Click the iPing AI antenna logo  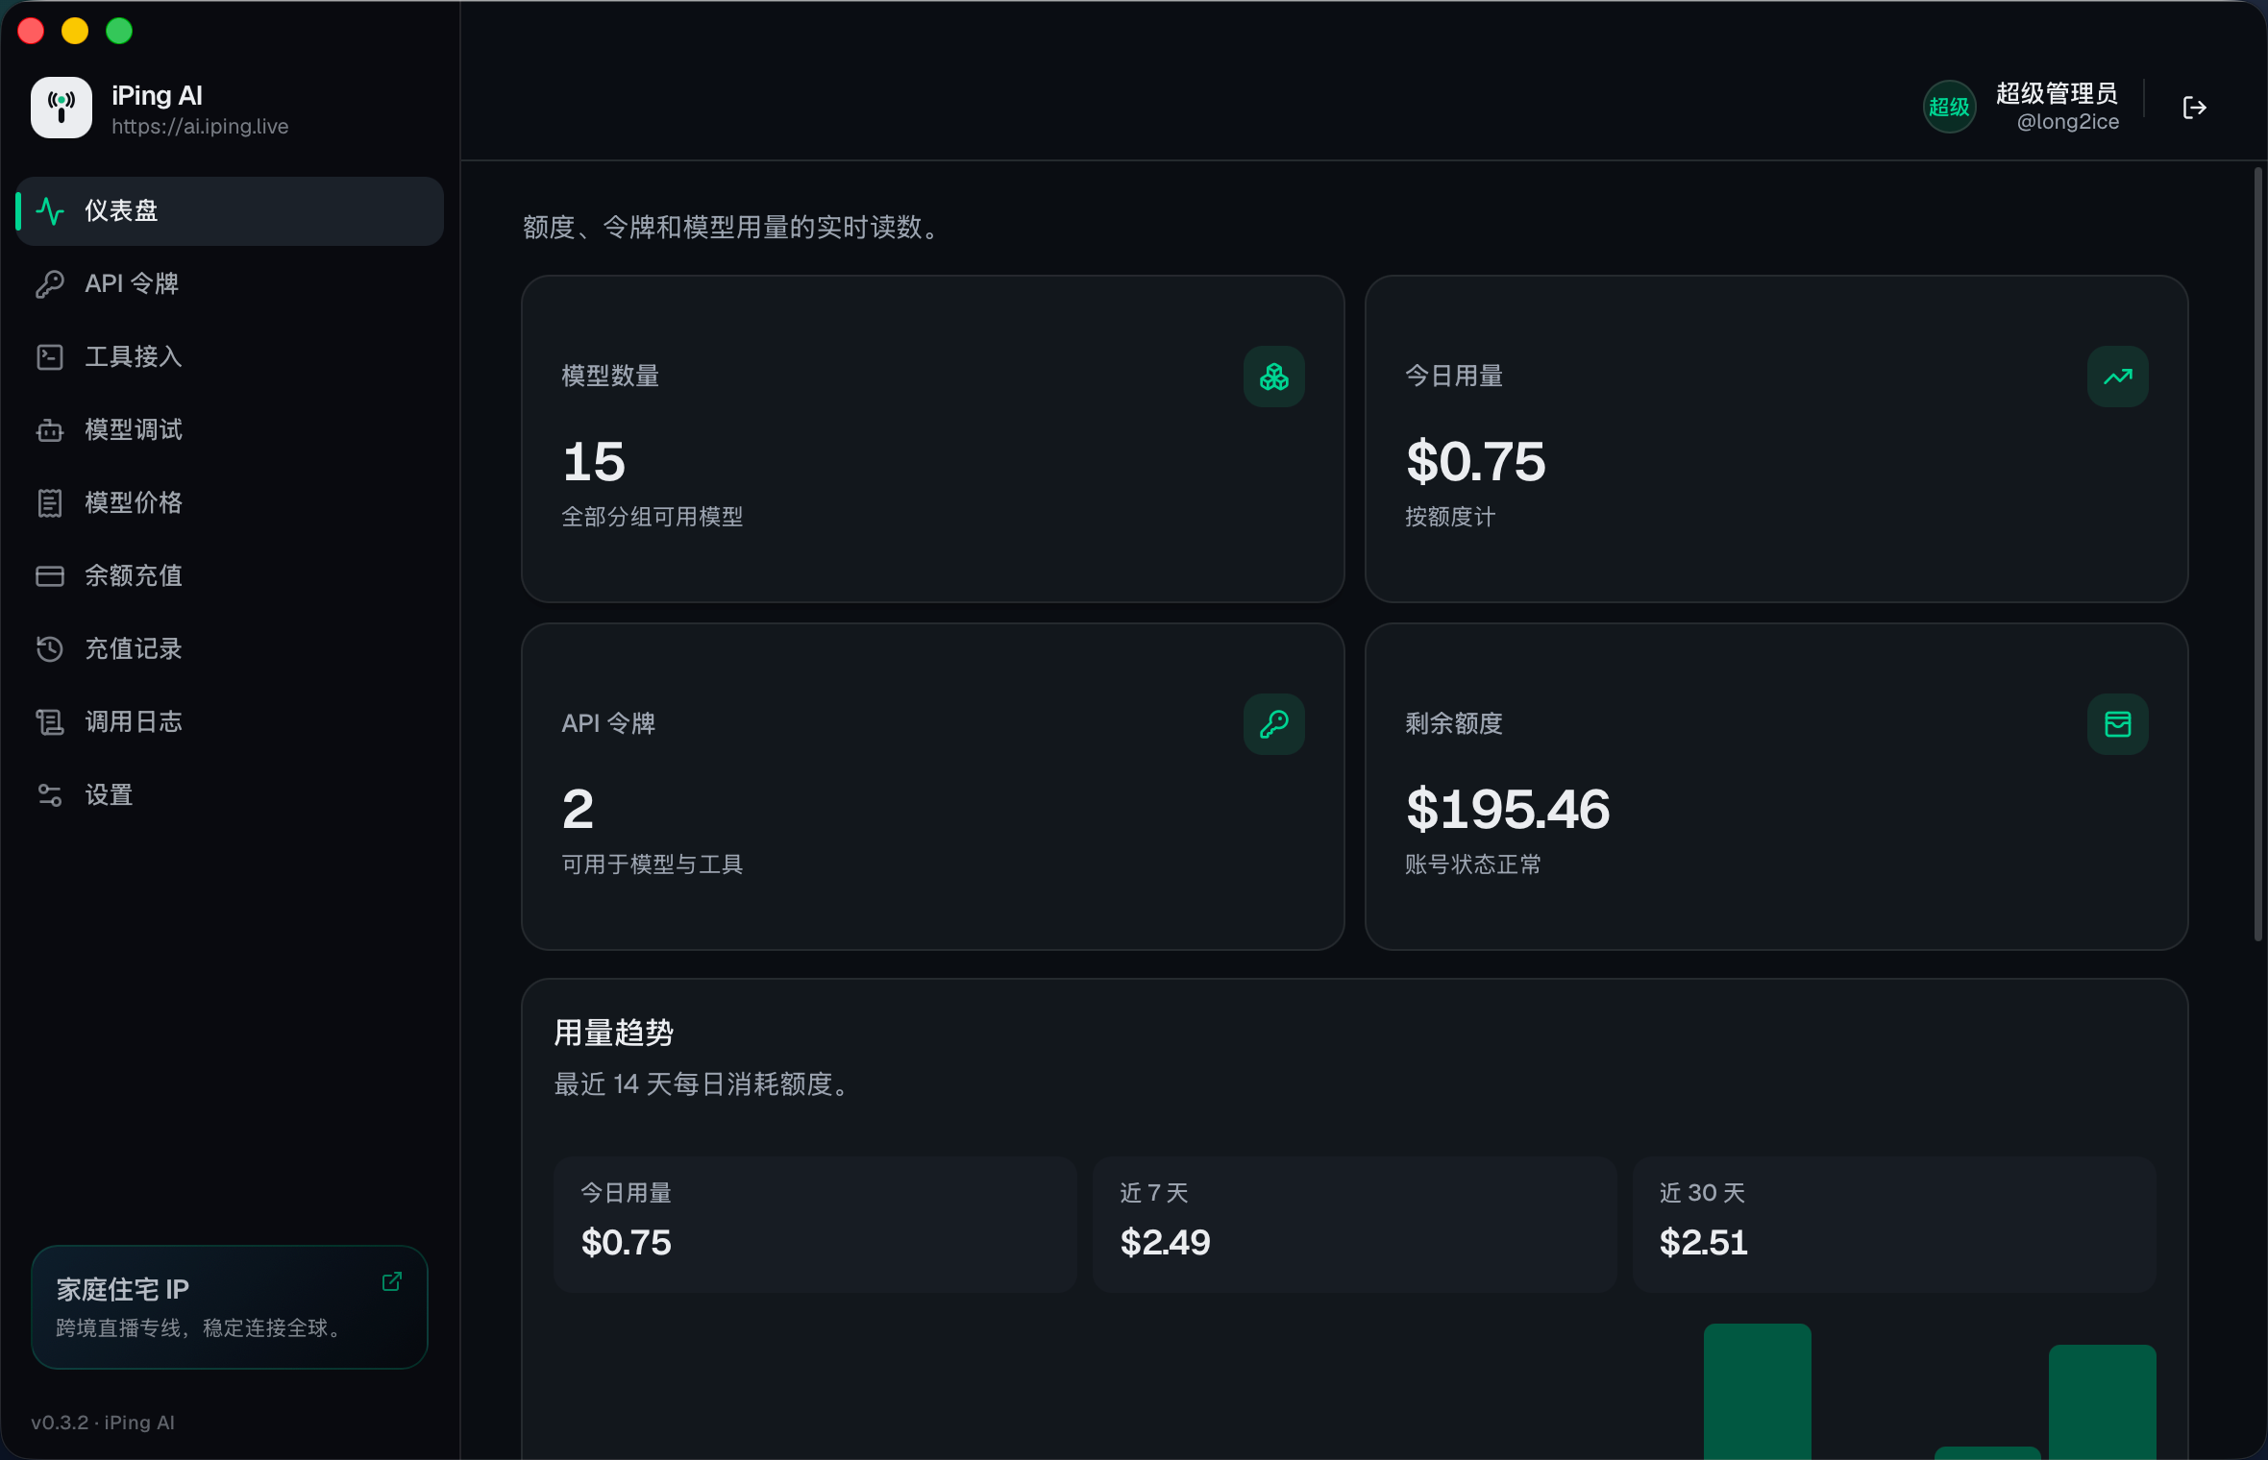pyautogui.click(x=62, y=108)
